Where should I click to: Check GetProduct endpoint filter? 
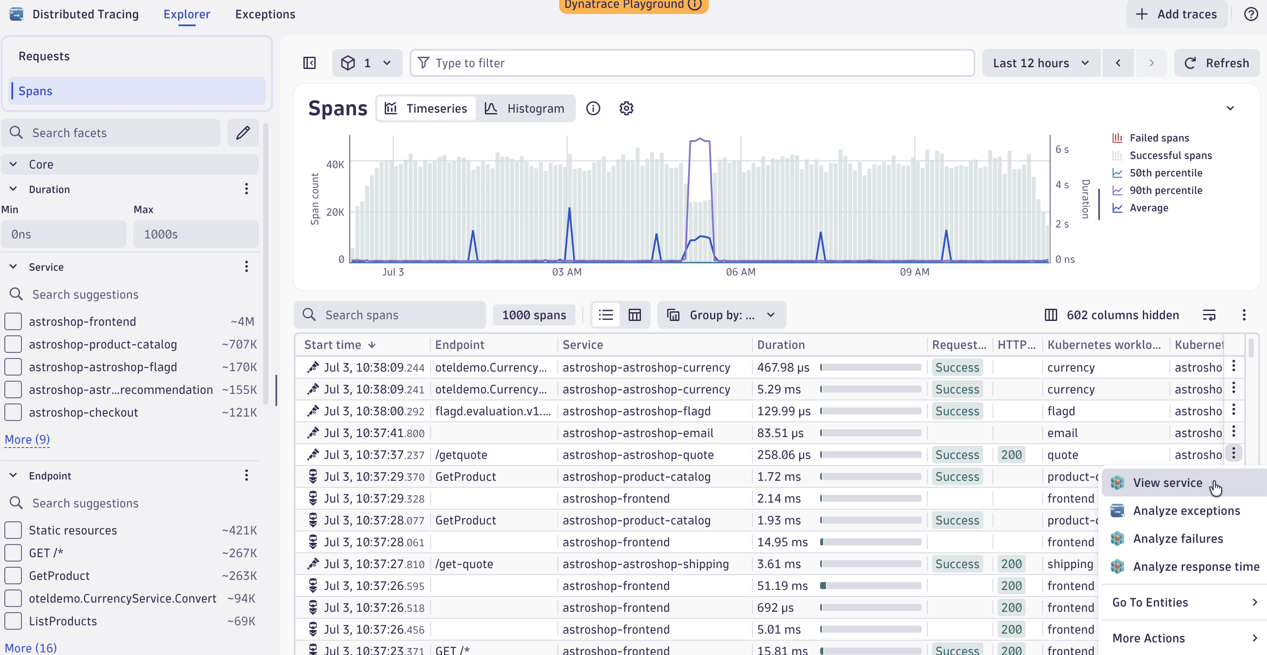pos(13,576)
